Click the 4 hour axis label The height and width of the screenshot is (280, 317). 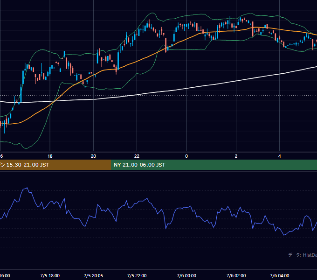pyautogui.click(x=279, y=156)
